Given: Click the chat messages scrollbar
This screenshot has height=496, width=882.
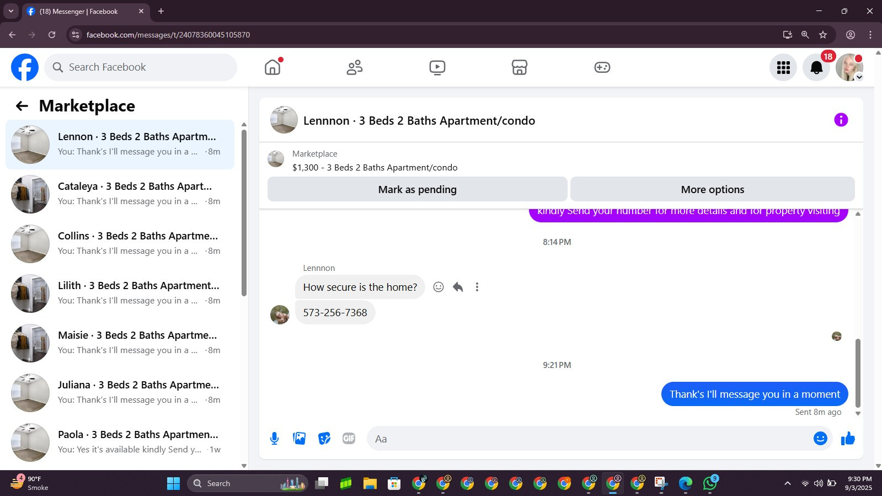Looking at the screenshot, I should (x=858, y=373).
